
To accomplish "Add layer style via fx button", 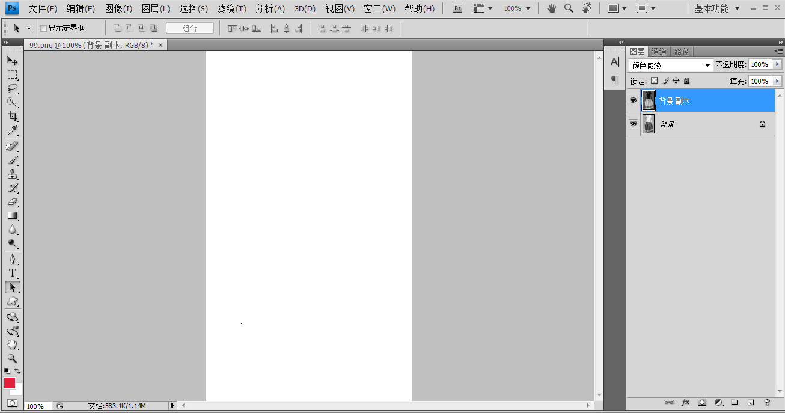I will [x=686, y=402].
